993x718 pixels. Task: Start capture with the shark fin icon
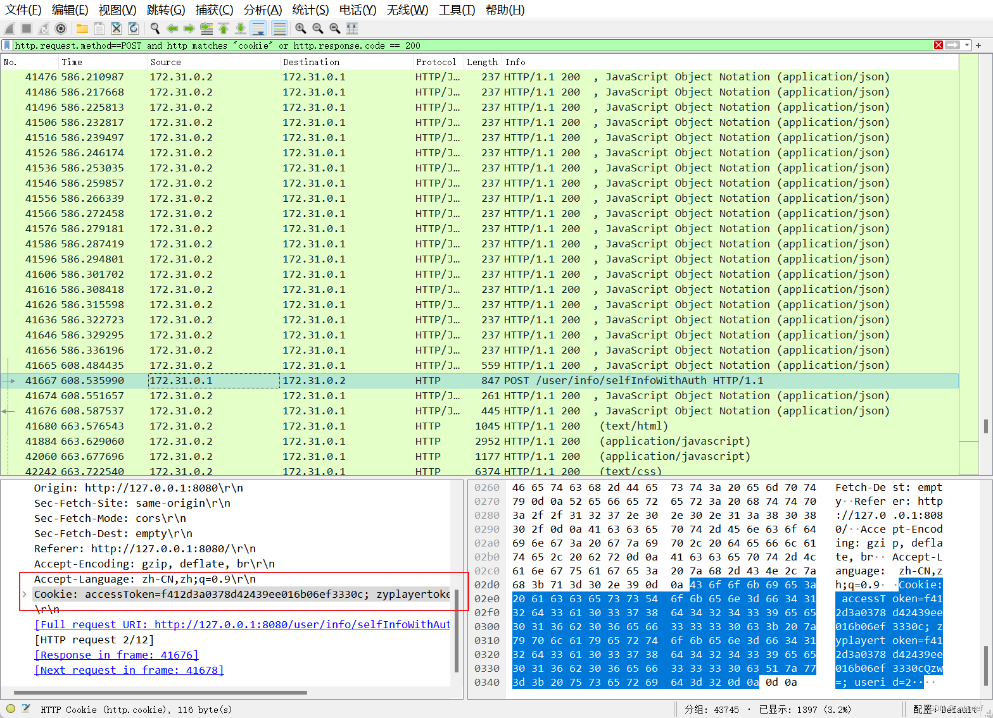click(9, 28)
